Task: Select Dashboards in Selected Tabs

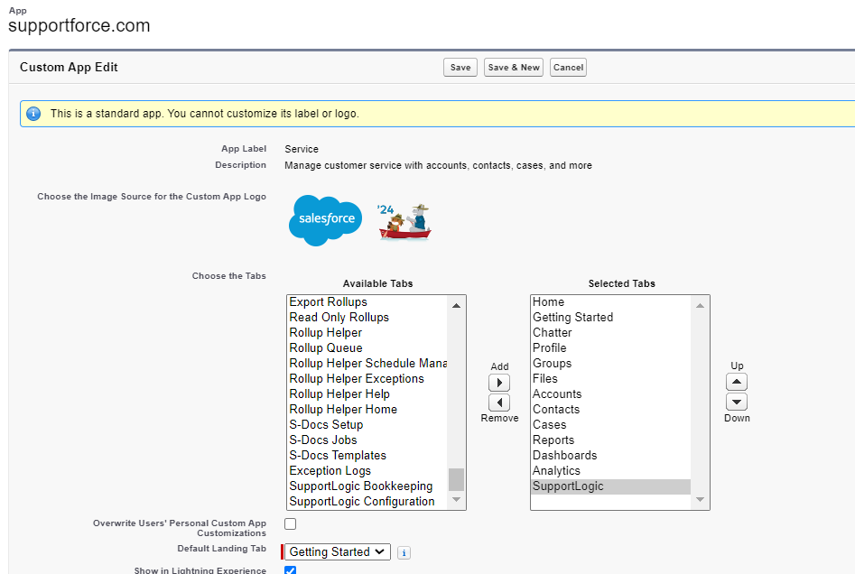Action: click(610, 455)
